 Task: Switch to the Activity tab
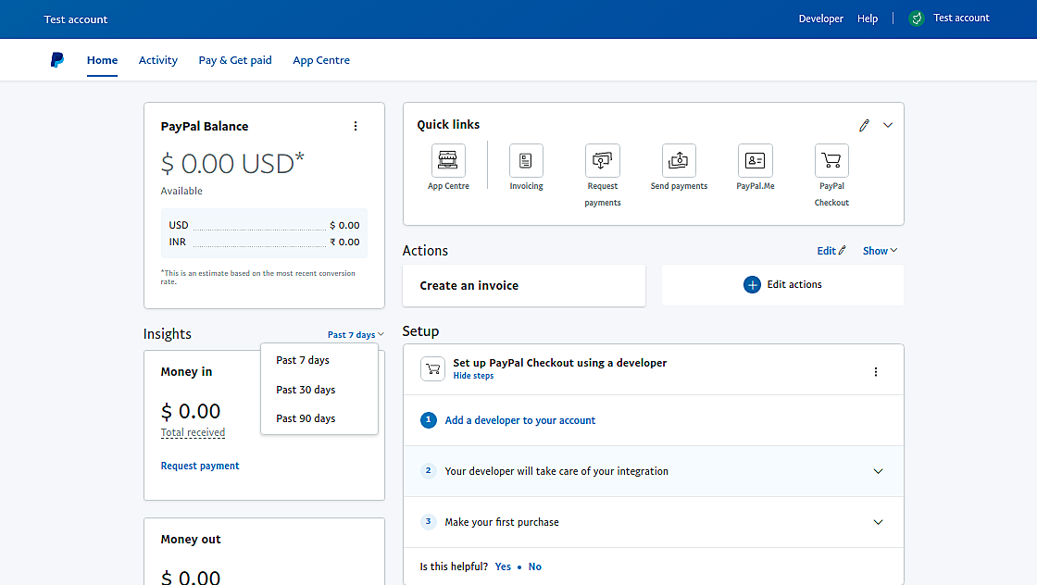(x=158, y=60)
